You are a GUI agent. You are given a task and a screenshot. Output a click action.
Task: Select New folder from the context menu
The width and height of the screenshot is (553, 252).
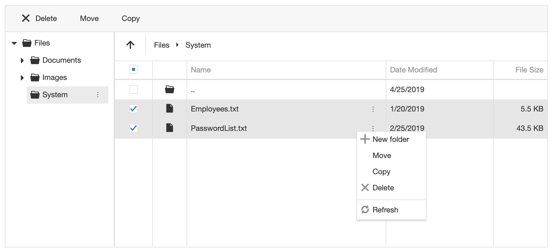click(390, 139)
